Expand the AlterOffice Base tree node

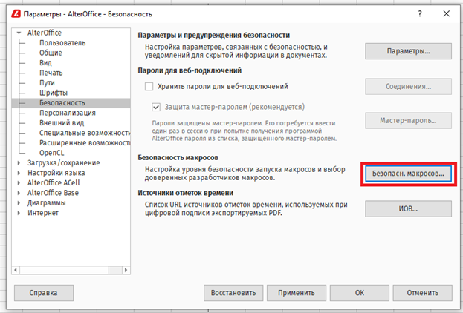click(x=19, y=193)
